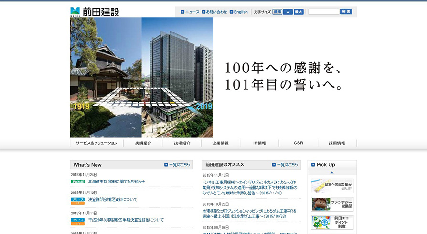
Task: Focus the site search input field
Action: [323, 12]
